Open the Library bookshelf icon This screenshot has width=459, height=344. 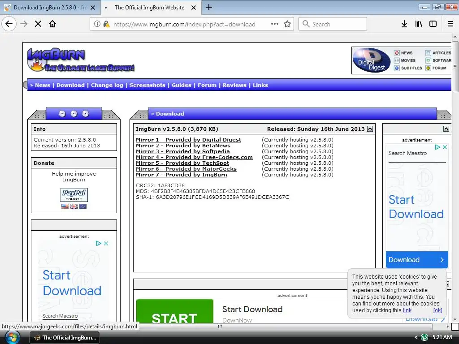click(x=419, y=24)
